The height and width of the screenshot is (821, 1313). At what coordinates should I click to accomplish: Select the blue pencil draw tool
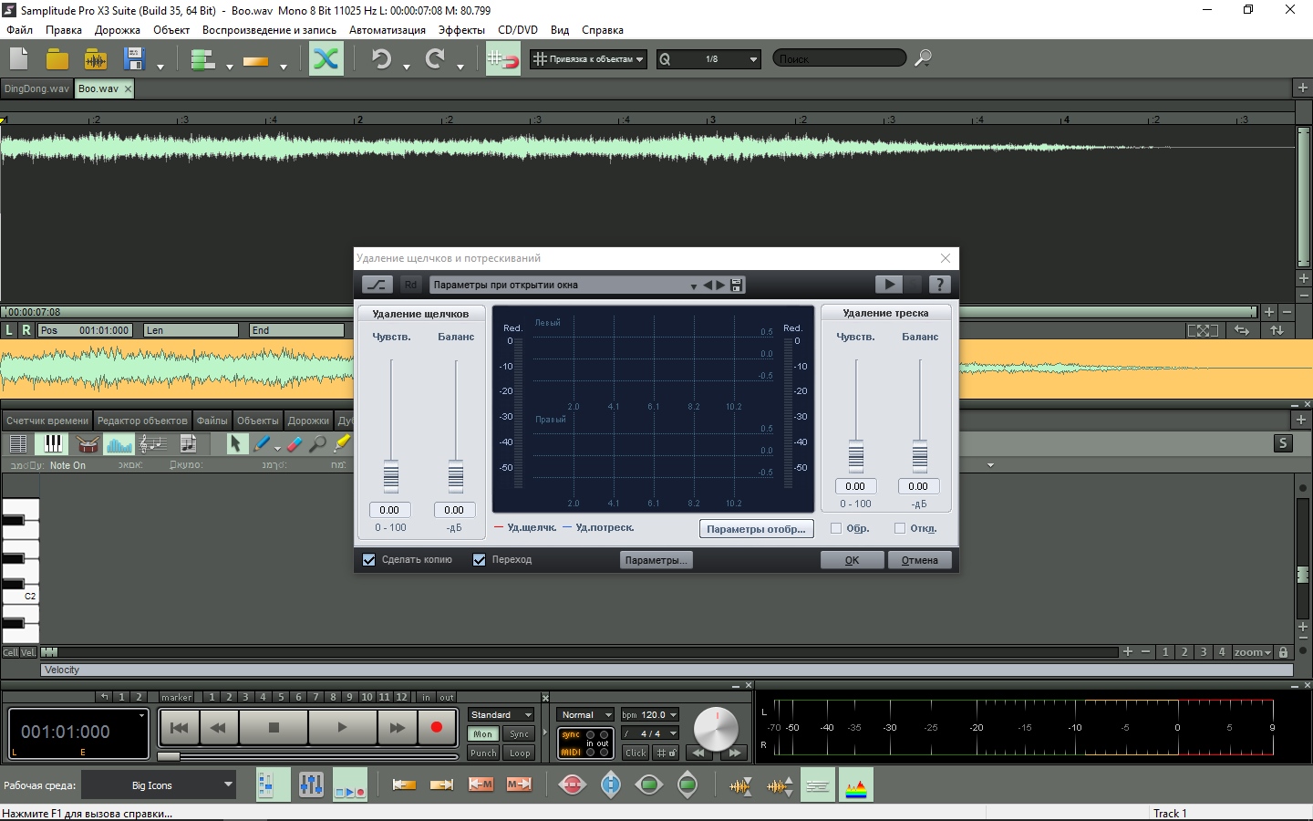[263, 444]
